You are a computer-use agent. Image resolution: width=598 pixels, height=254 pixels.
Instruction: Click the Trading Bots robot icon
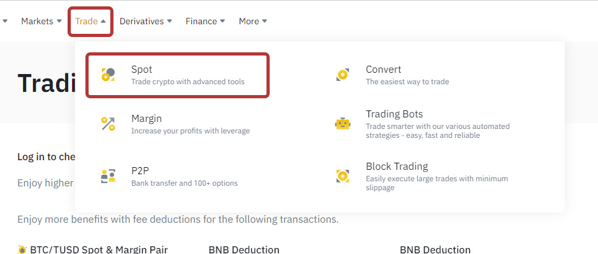click(342, 124)
